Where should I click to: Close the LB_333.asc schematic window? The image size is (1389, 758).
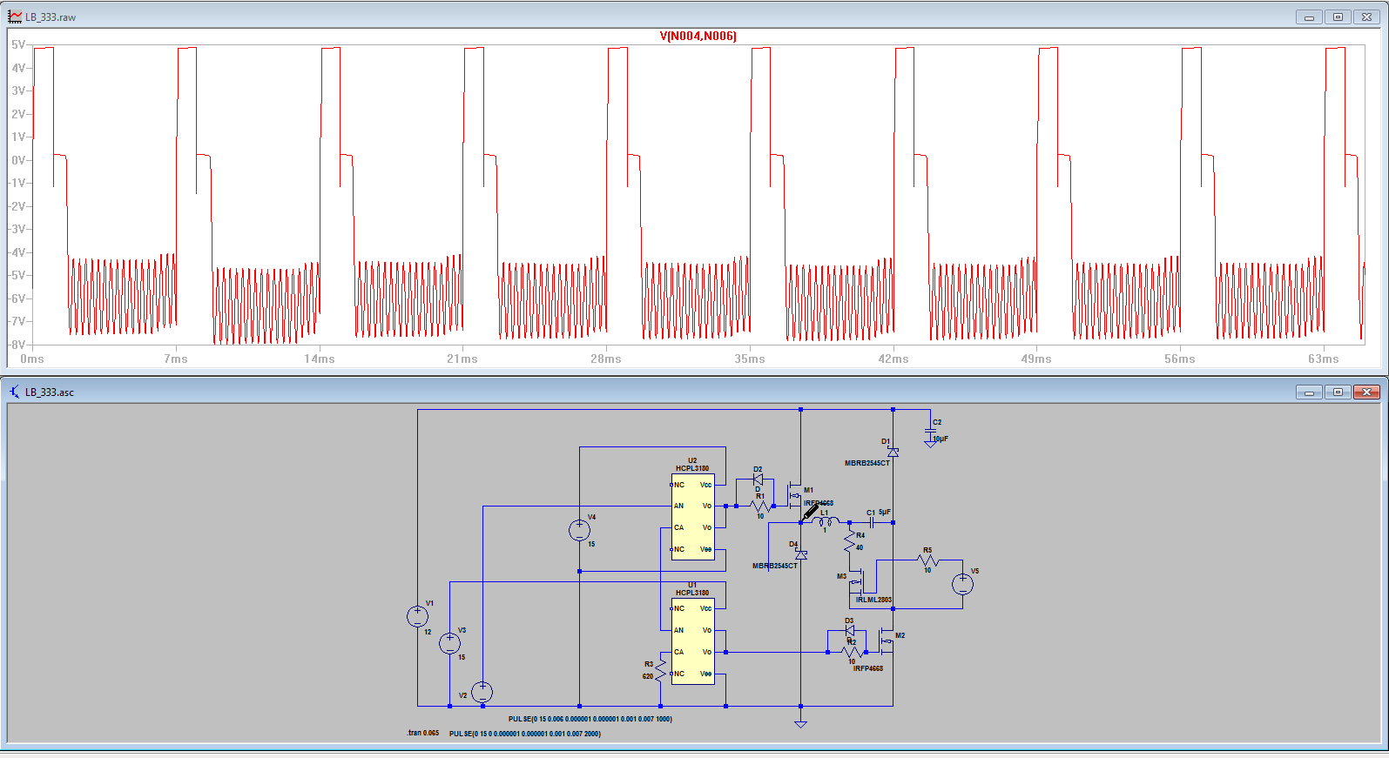(1366, 392)
